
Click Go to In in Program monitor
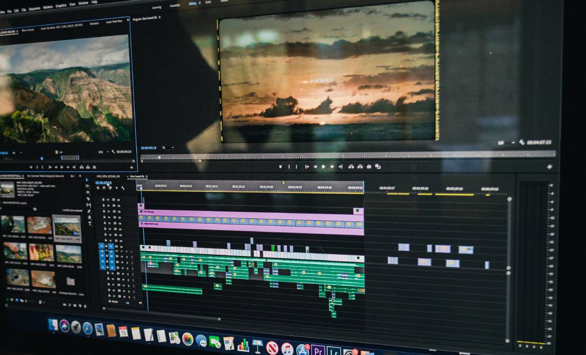[307, 167]
